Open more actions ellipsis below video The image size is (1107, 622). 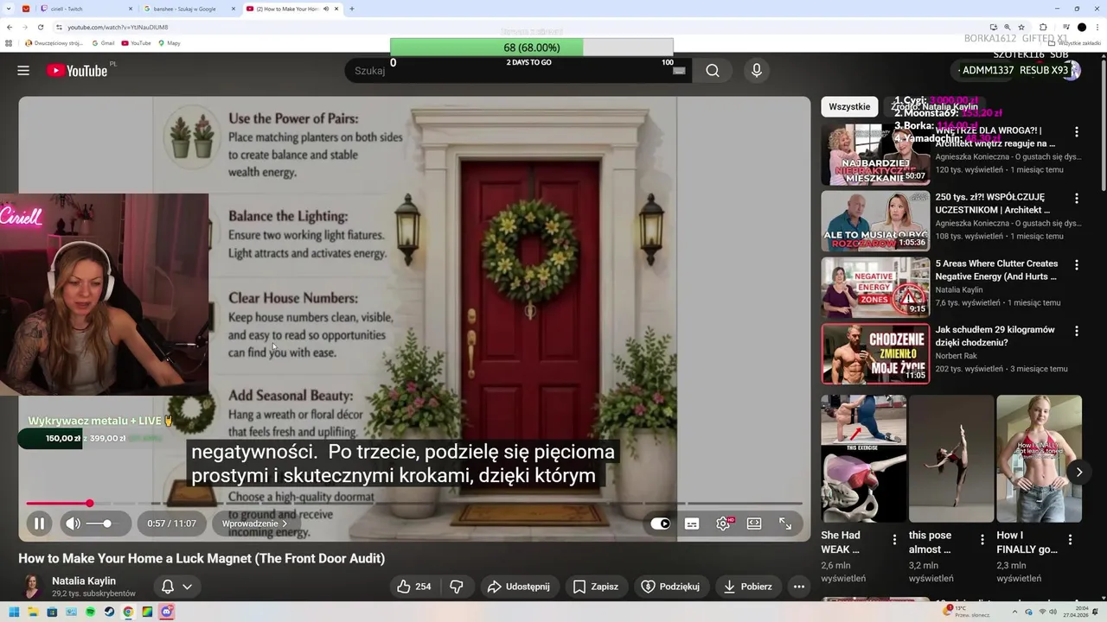point(799,587)
